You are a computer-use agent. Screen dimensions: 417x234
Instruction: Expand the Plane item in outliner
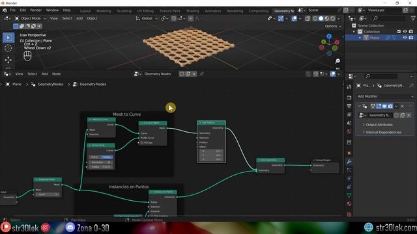pos(360,38)
